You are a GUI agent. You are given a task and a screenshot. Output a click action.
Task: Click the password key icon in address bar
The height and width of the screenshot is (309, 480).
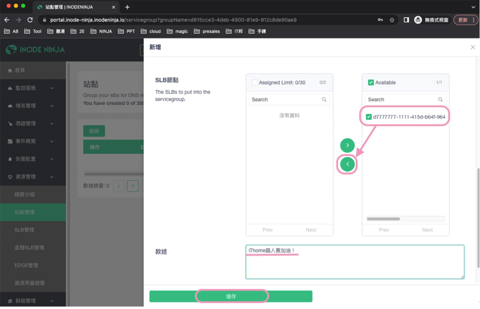380,20
